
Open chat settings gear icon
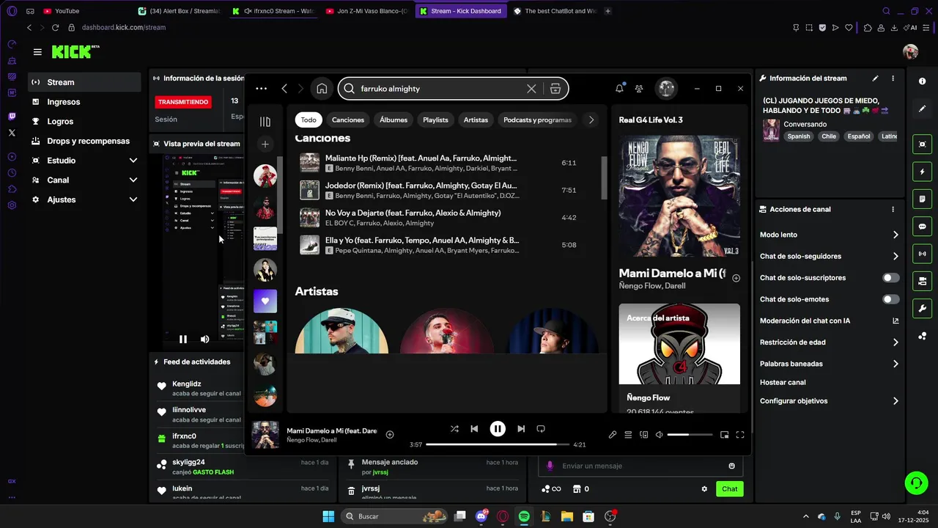[x=705, y=489]
